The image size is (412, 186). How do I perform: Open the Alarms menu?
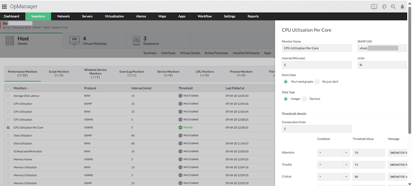141,16
